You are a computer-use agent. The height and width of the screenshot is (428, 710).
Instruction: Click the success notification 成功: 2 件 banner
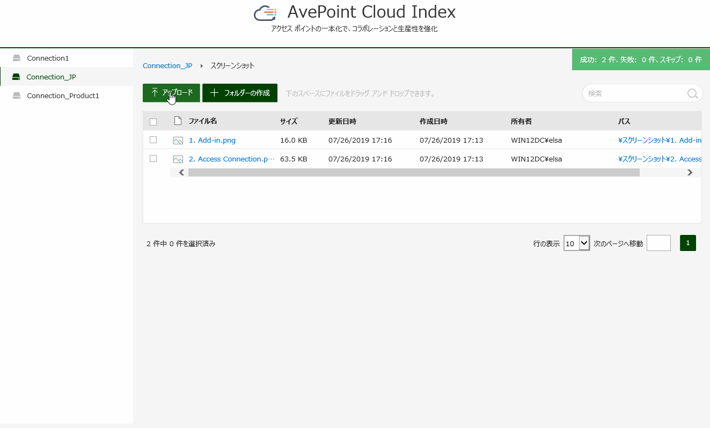tap(641, 60)
